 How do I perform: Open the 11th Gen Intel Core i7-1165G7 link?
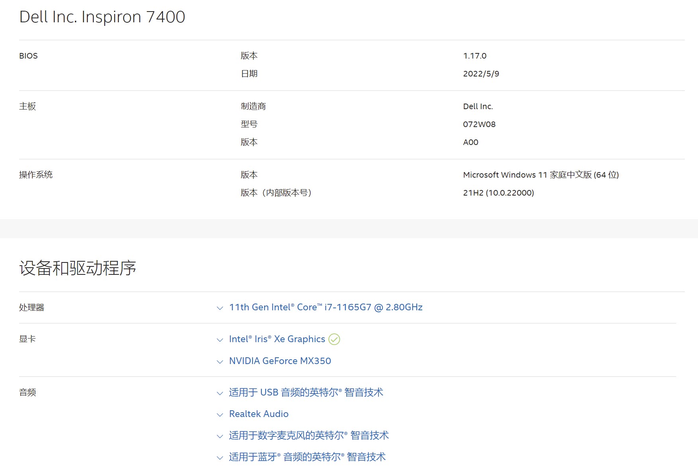coord(325,307)
